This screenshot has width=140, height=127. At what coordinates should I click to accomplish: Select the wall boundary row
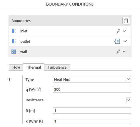pos(70,52)
